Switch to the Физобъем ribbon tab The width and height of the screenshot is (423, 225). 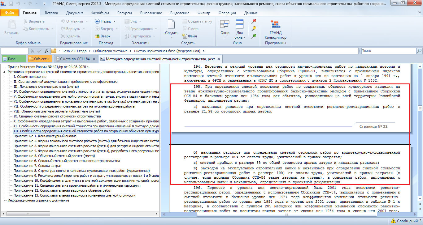pos(100,13)
